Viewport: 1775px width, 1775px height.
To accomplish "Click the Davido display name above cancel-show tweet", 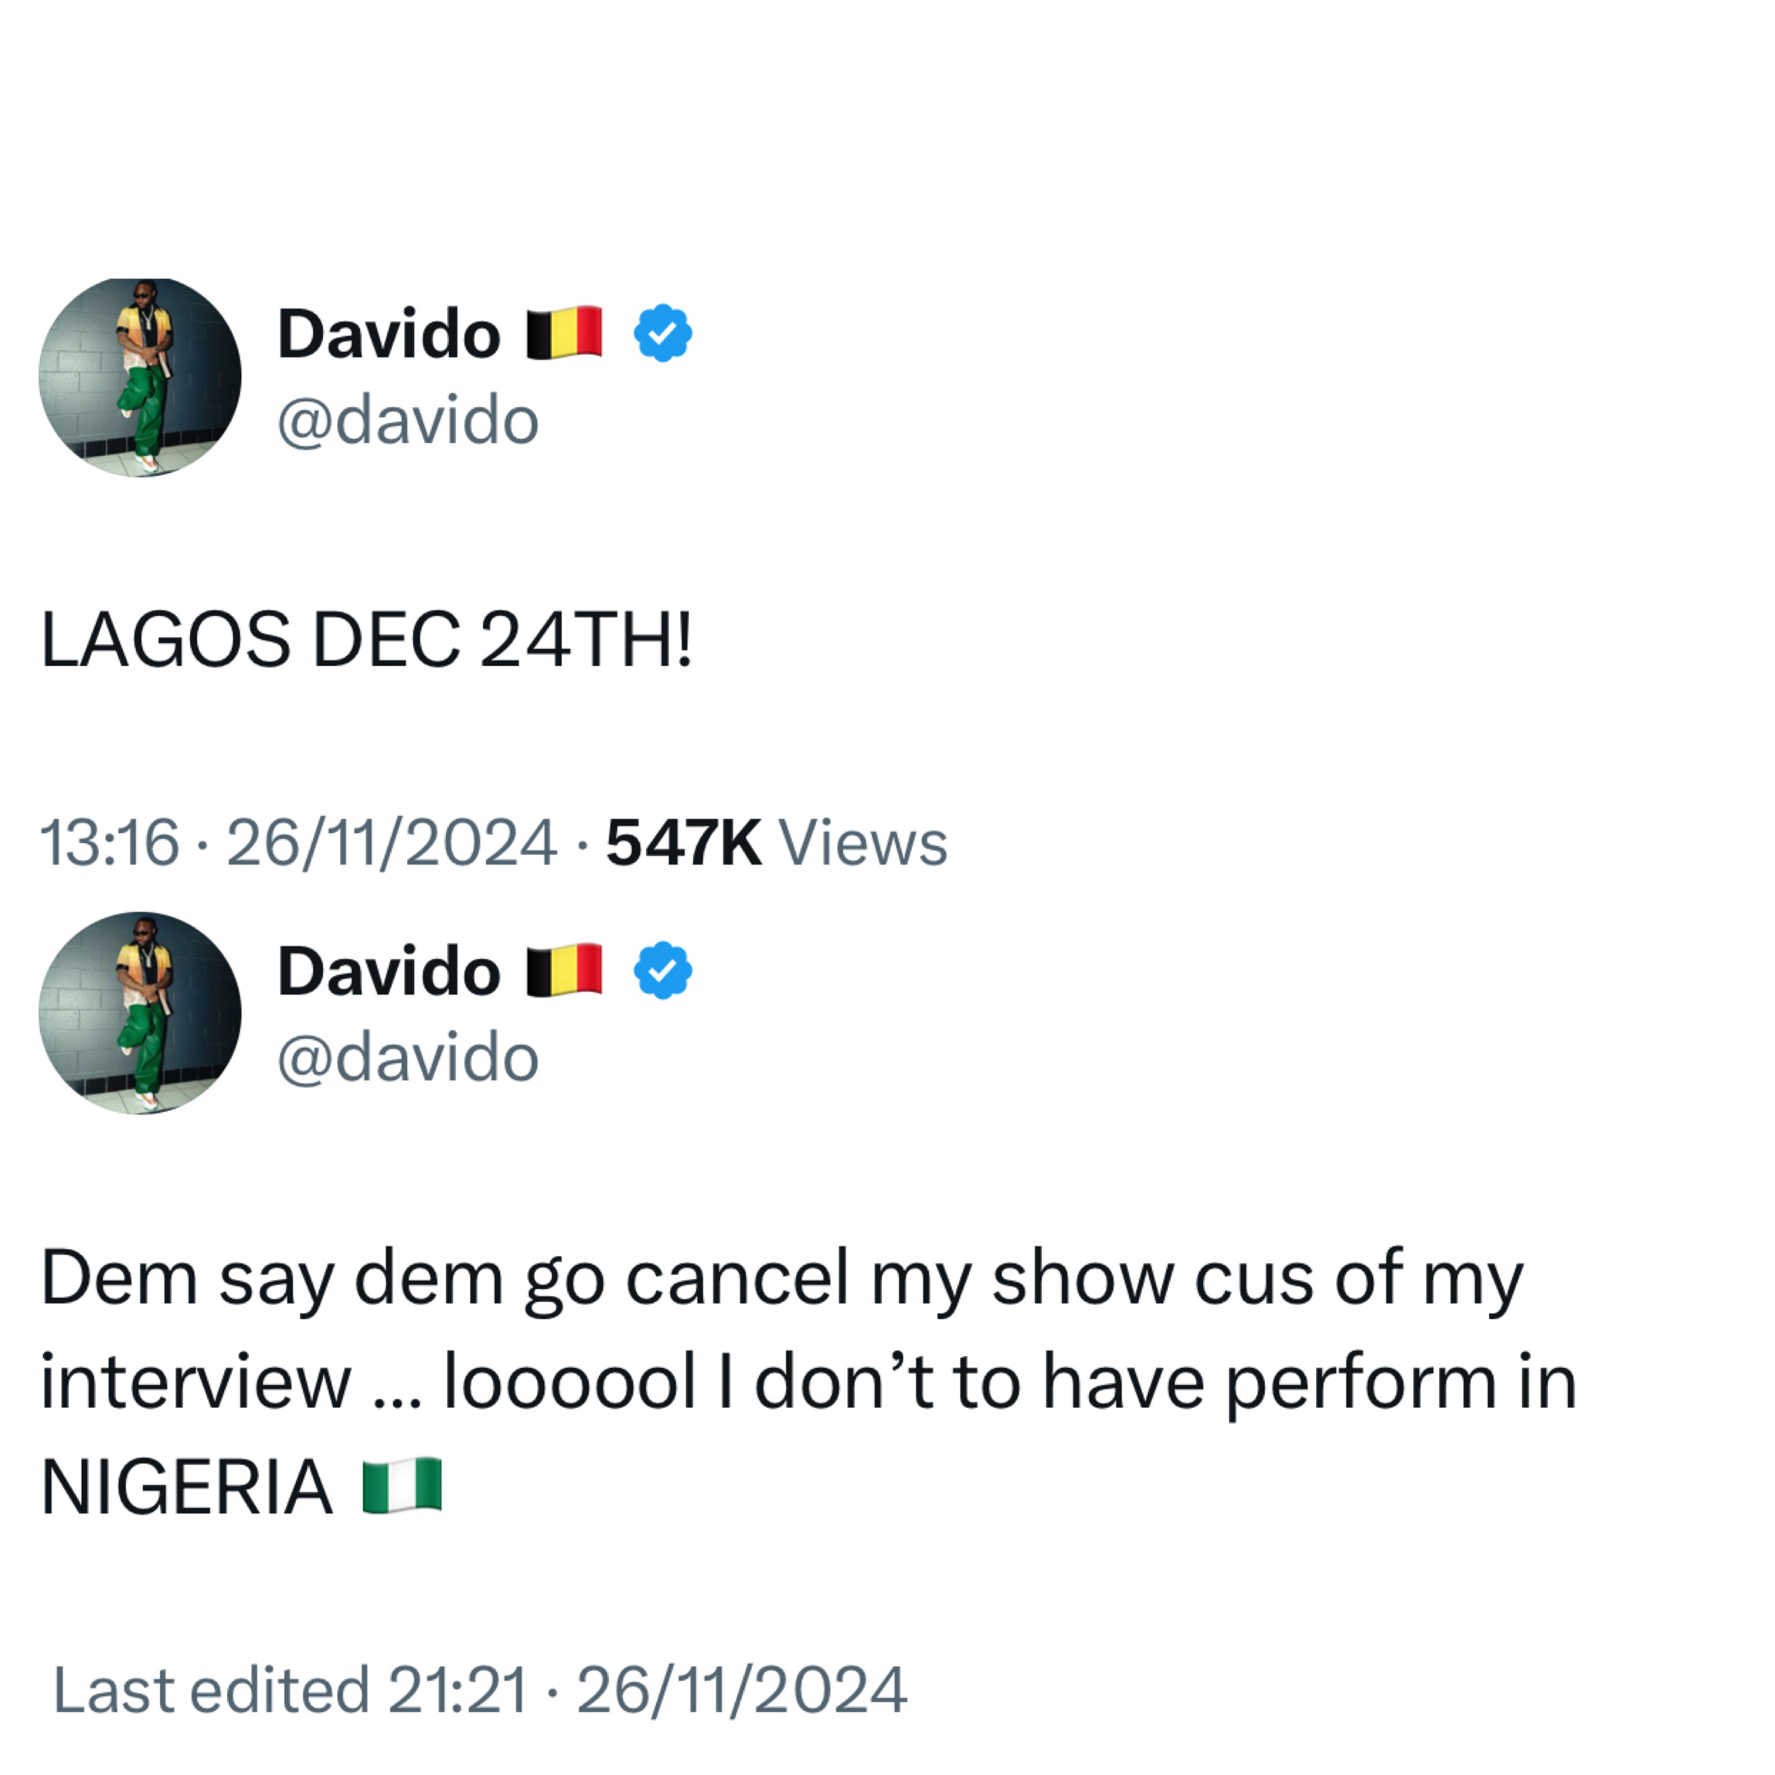I will tap(389, 972).
